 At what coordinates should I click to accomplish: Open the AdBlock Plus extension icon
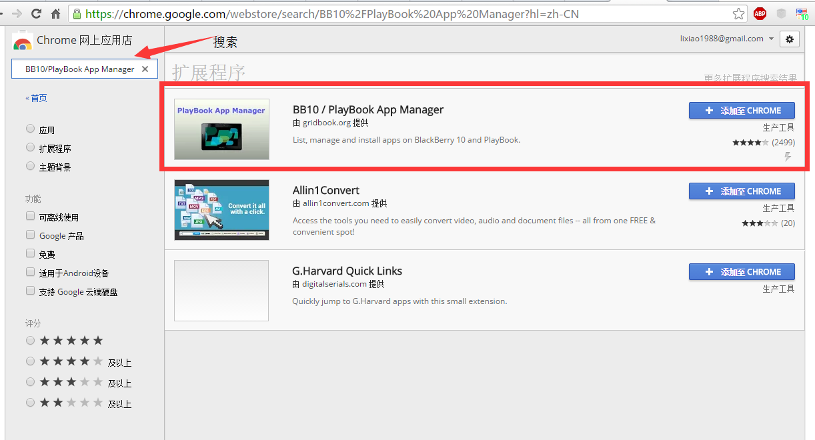tap(760, 13)
